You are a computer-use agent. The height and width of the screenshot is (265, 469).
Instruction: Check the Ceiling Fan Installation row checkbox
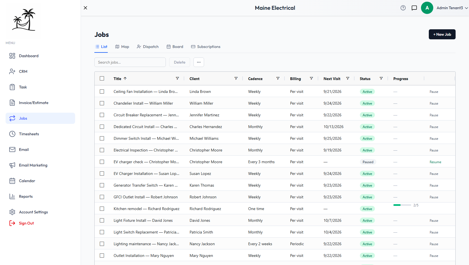click(102, 91)
